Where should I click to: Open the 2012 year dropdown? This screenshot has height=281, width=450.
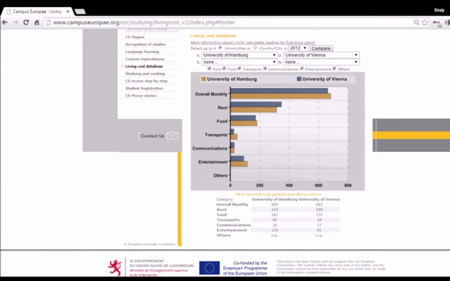click(297, 48)
